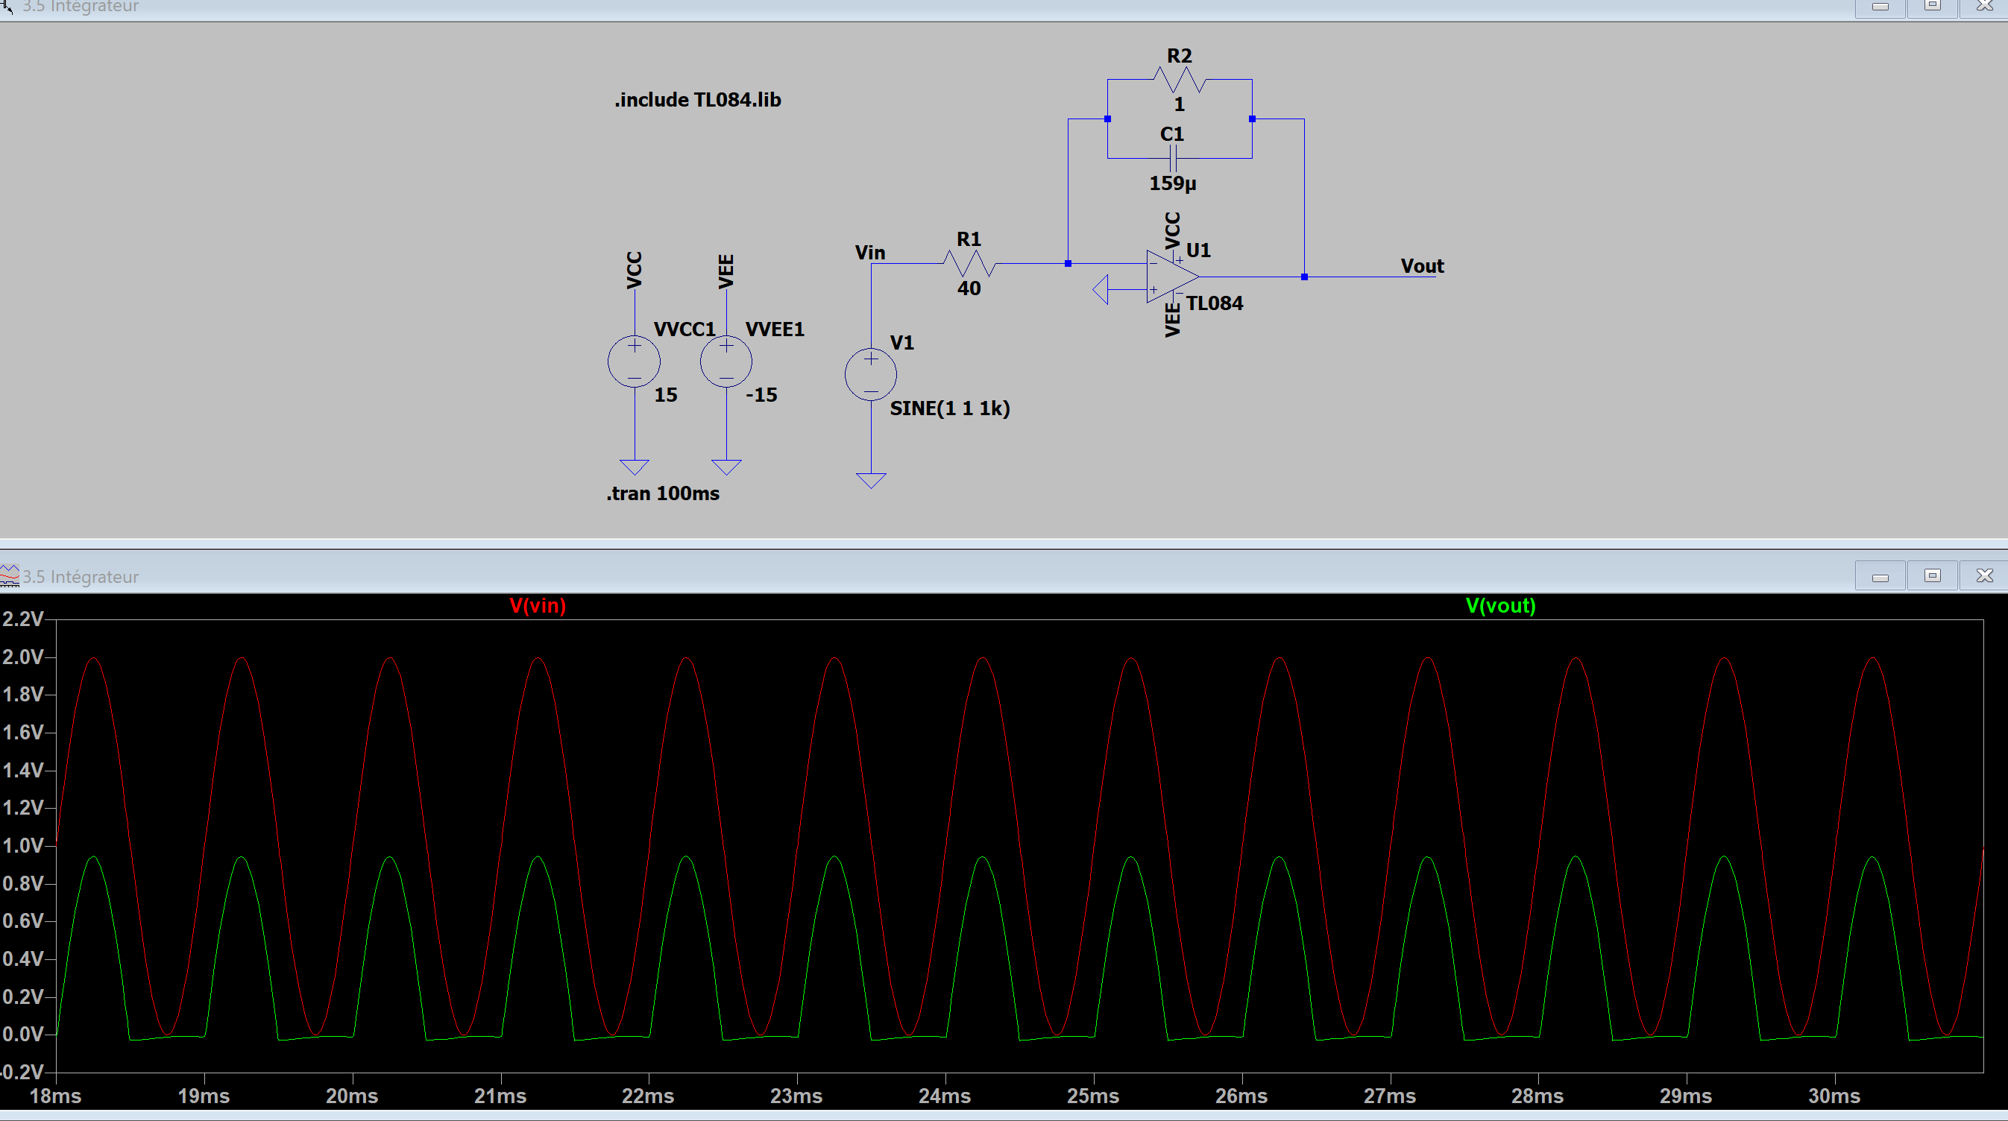
Task: Click the 0.0V vertical axis label
Action: 23,1034
